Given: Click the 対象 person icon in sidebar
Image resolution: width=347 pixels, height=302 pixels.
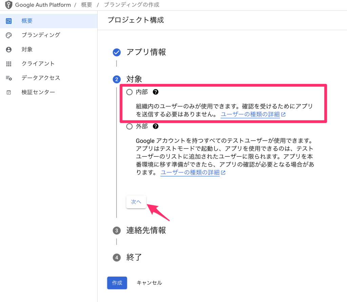Looking at the screenshot, I should 8,49.
